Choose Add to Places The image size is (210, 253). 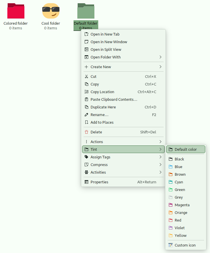124,122
